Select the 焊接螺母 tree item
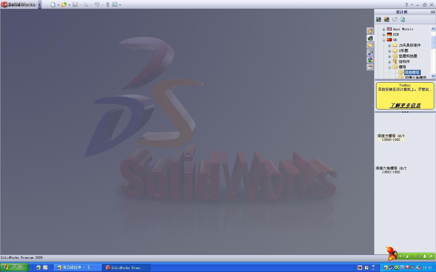Image resolution: width=436 pixels, height=272 pixels. point(412,73)
